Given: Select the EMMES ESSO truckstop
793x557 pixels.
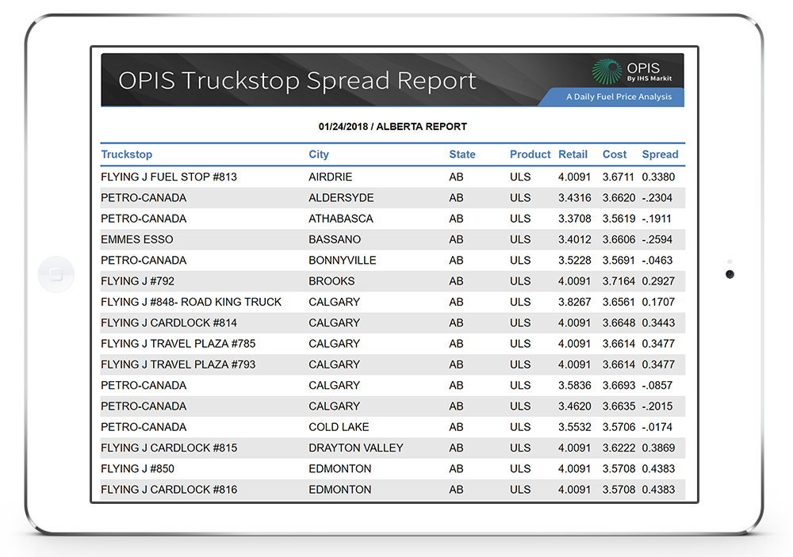Looking at the screenshot, I should coord(136,239).
